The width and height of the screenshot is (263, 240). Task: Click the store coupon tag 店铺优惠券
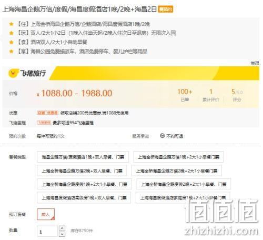point(47,113)
